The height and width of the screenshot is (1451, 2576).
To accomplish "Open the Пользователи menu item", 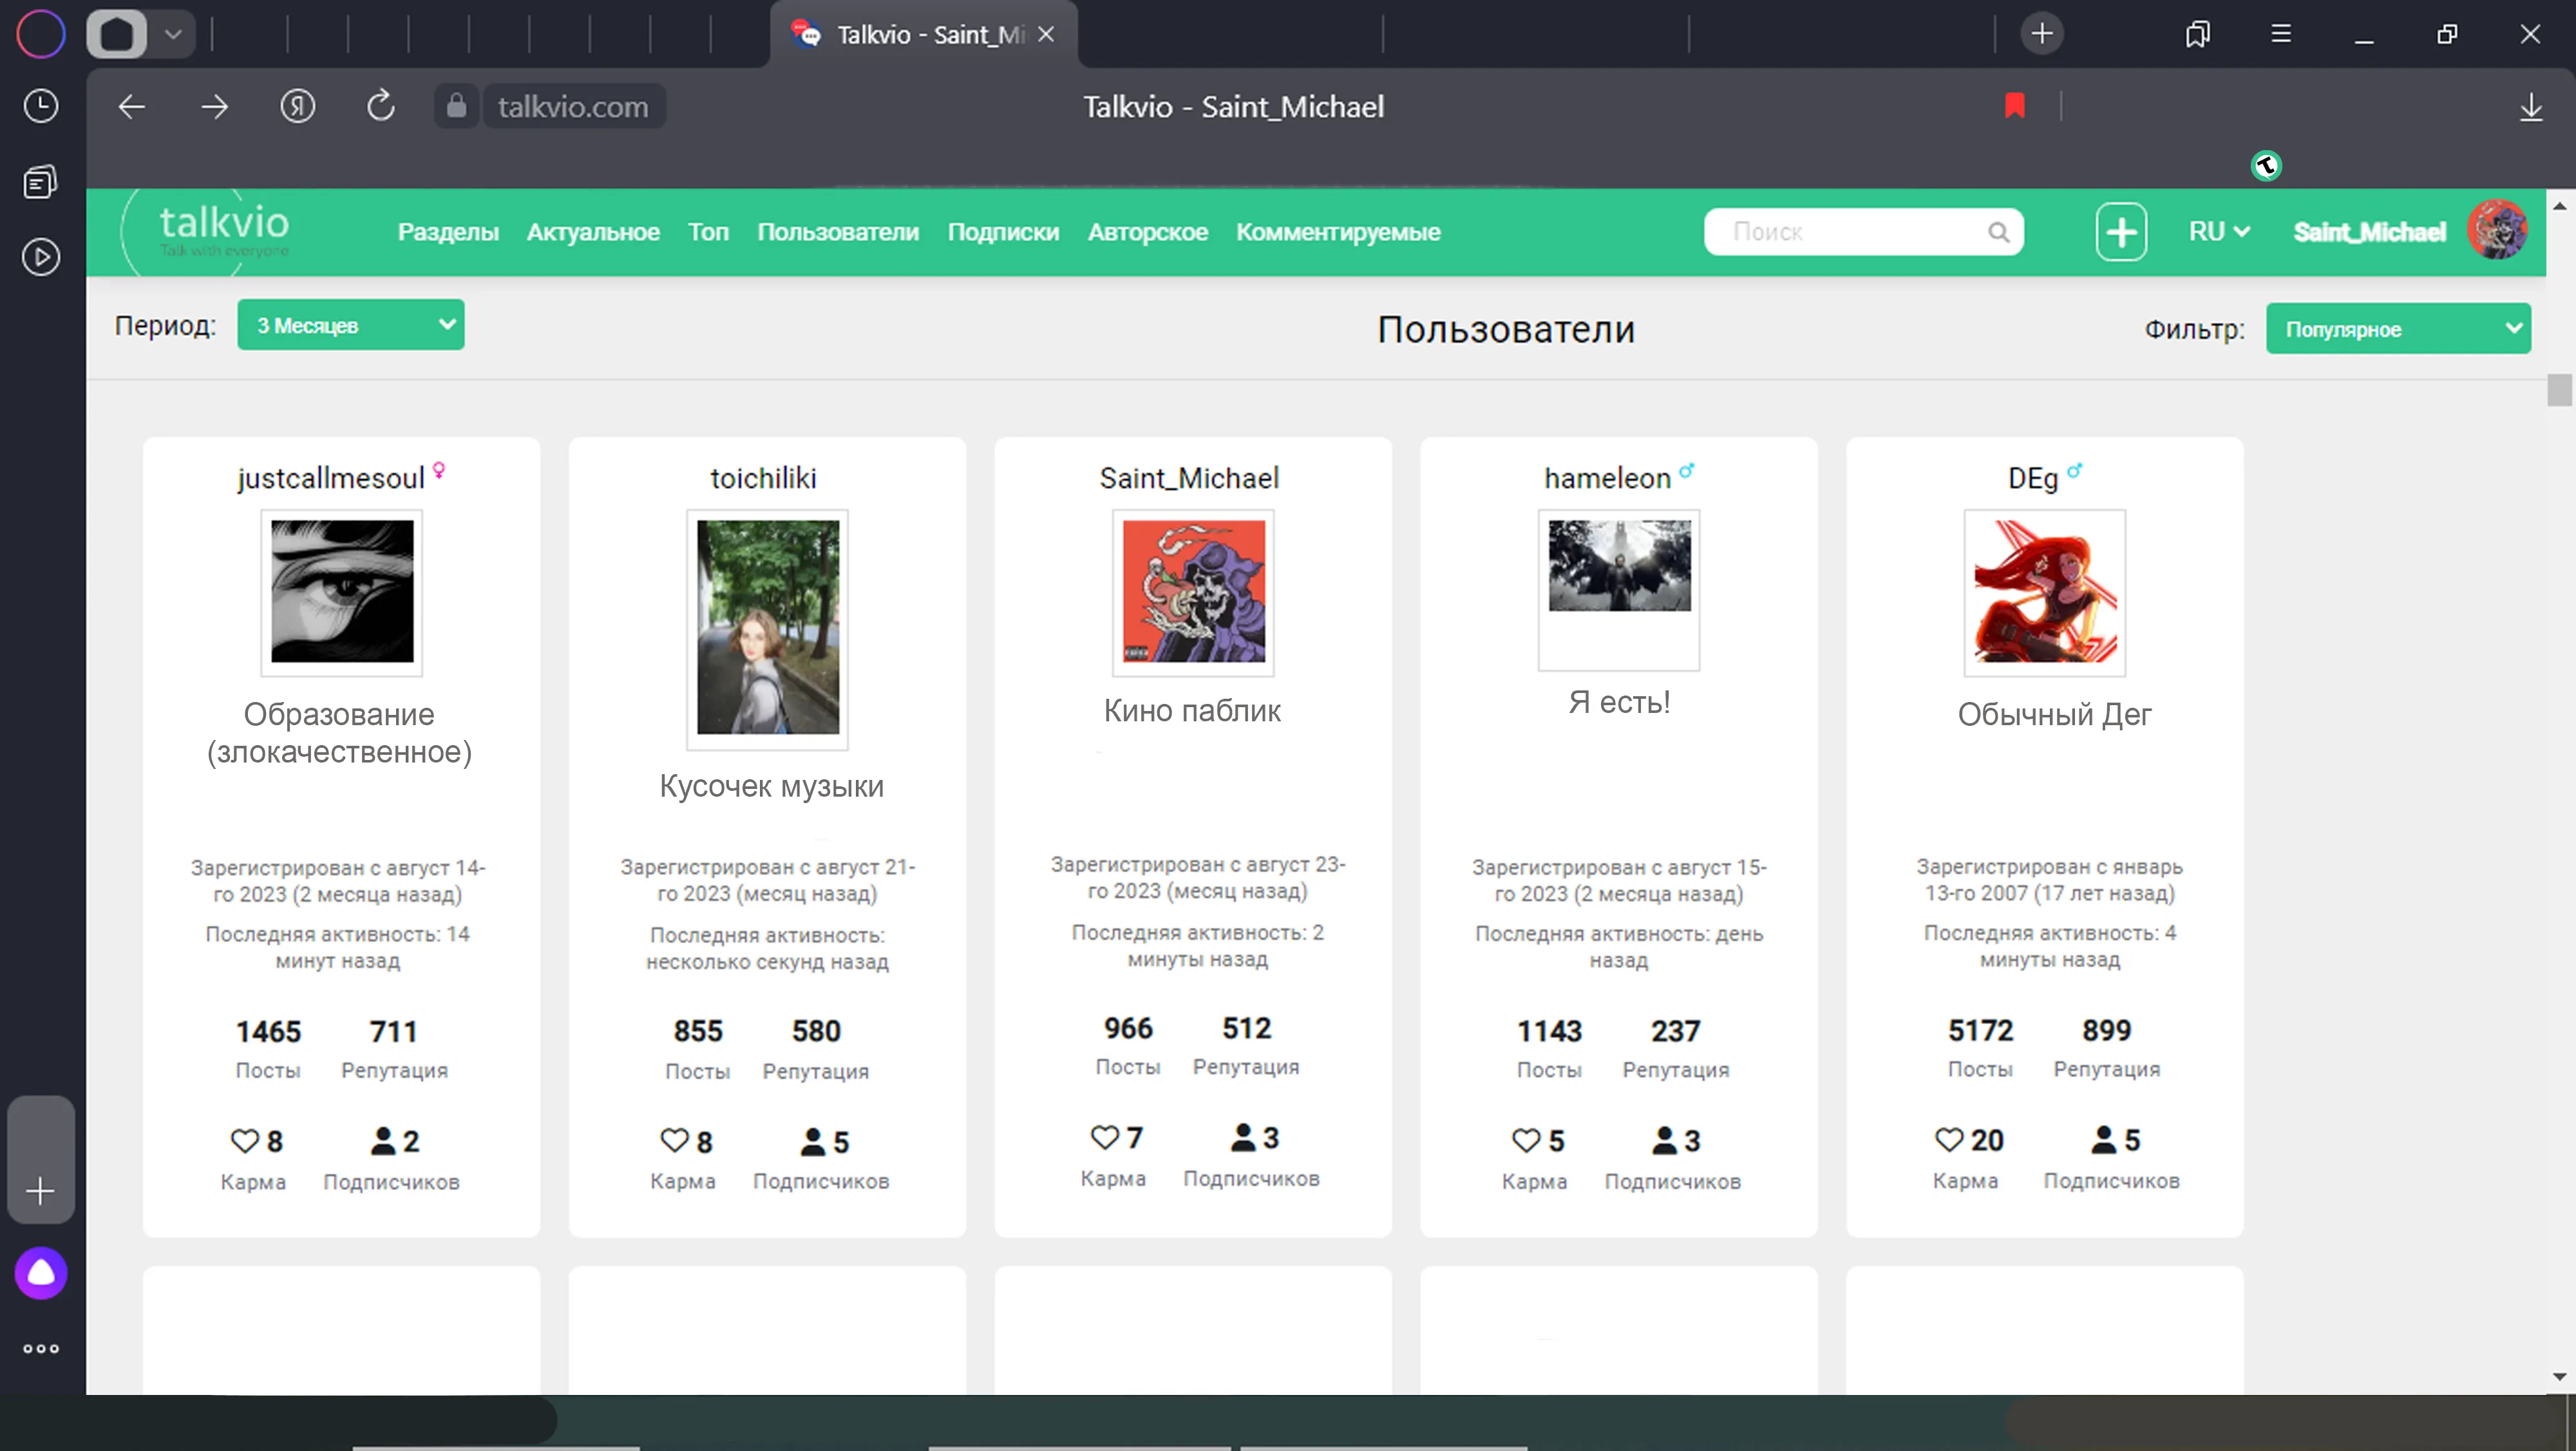I will (838, 232).
